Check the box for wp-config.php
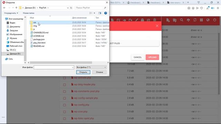 (65, 105)
